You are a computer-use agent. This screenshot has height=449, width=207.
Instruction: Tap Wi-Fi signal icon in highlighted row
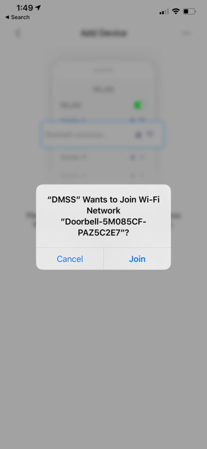[x=150, y=134]
